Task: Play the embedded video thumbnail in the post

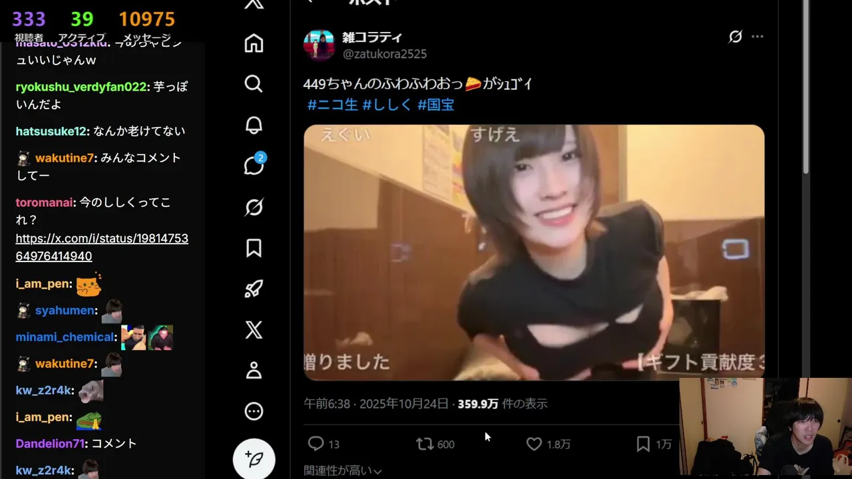Action: tap(534, 253)
